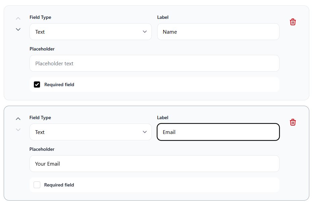Screen dimensions: 314x205
Task: Click "Required field" label text in Name card
Action: click(59, 84)
